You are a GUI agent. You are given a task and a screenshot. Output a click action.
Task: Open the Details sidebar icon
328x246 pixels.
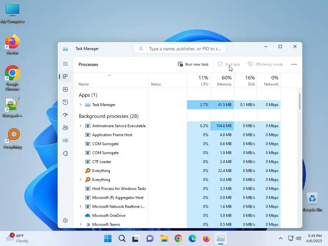point(65,140)
